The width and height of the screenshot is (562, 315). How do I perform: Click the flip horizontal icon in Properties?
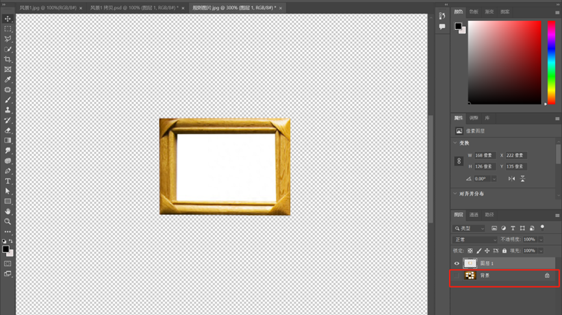pyautogui.click(x=512, y=179)
